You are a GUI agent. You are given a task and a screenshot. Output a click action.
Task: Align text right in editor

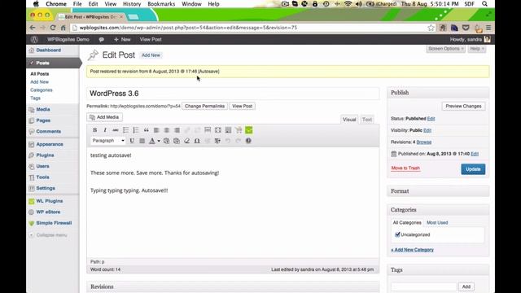[x=177, y=130]
